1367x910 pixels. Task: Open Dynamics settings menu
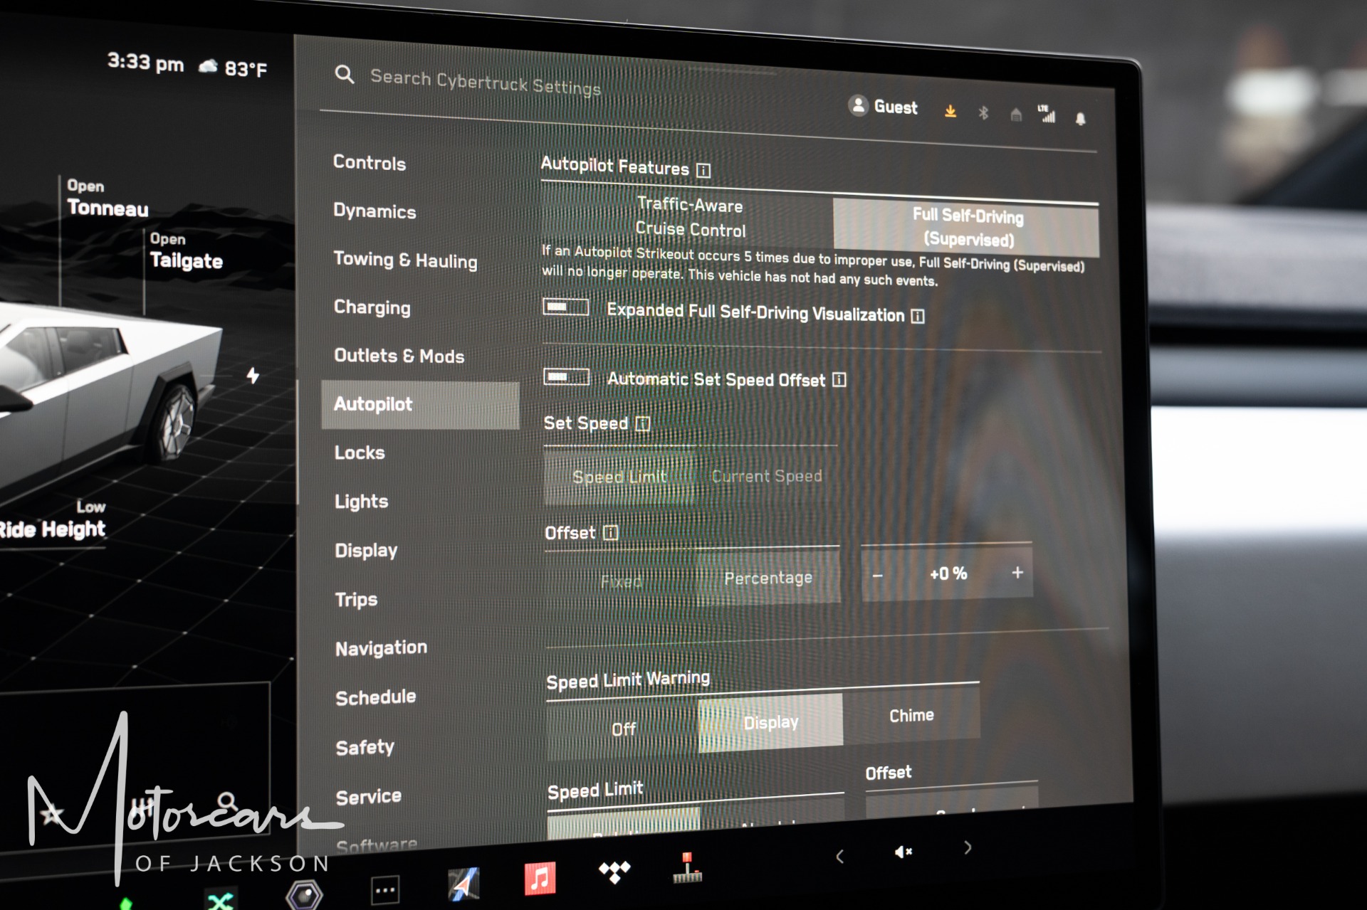[375, 211]
